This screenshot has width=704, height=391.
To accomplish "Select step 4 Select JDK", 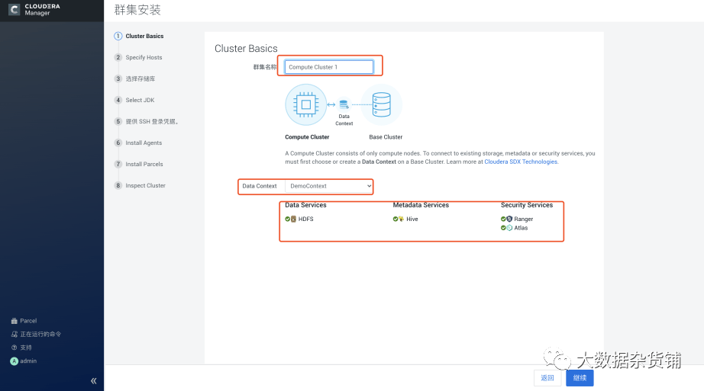I will point(134,100).
